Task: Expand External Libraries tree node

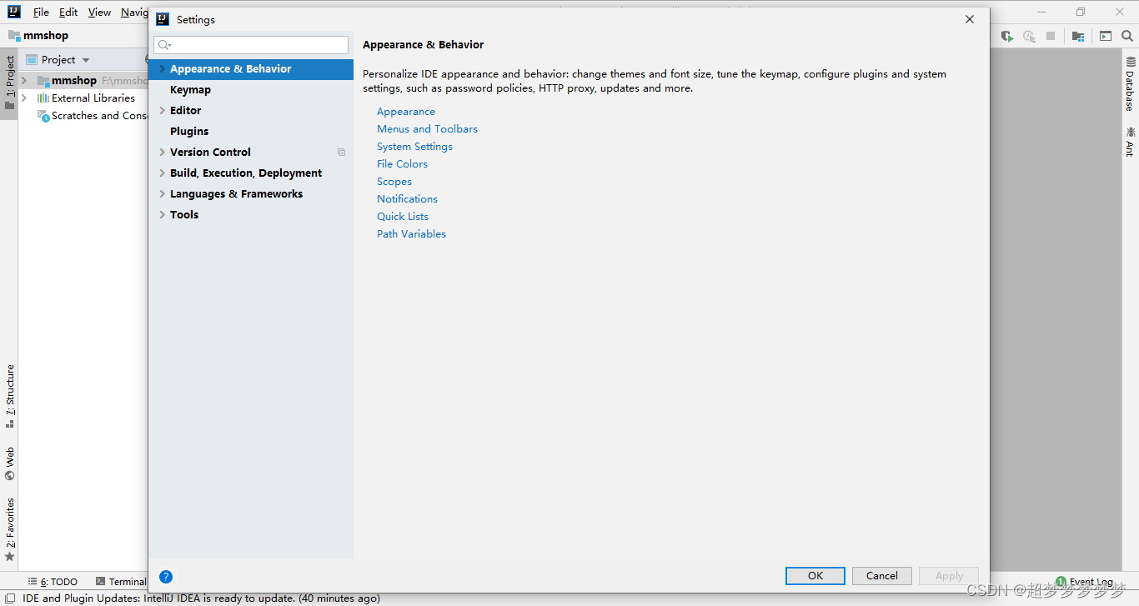Action: pyautogui.click(x=24, y=98)
